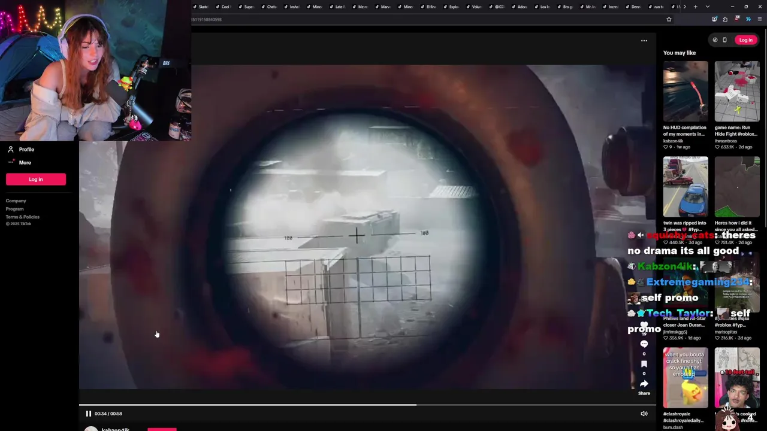
Task: Click the blue extension icon in browser toolbar
Action: (x=748, y=19)
